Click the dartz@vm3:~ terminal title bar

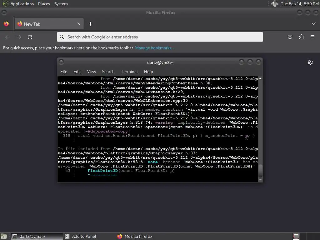point(160,62)
